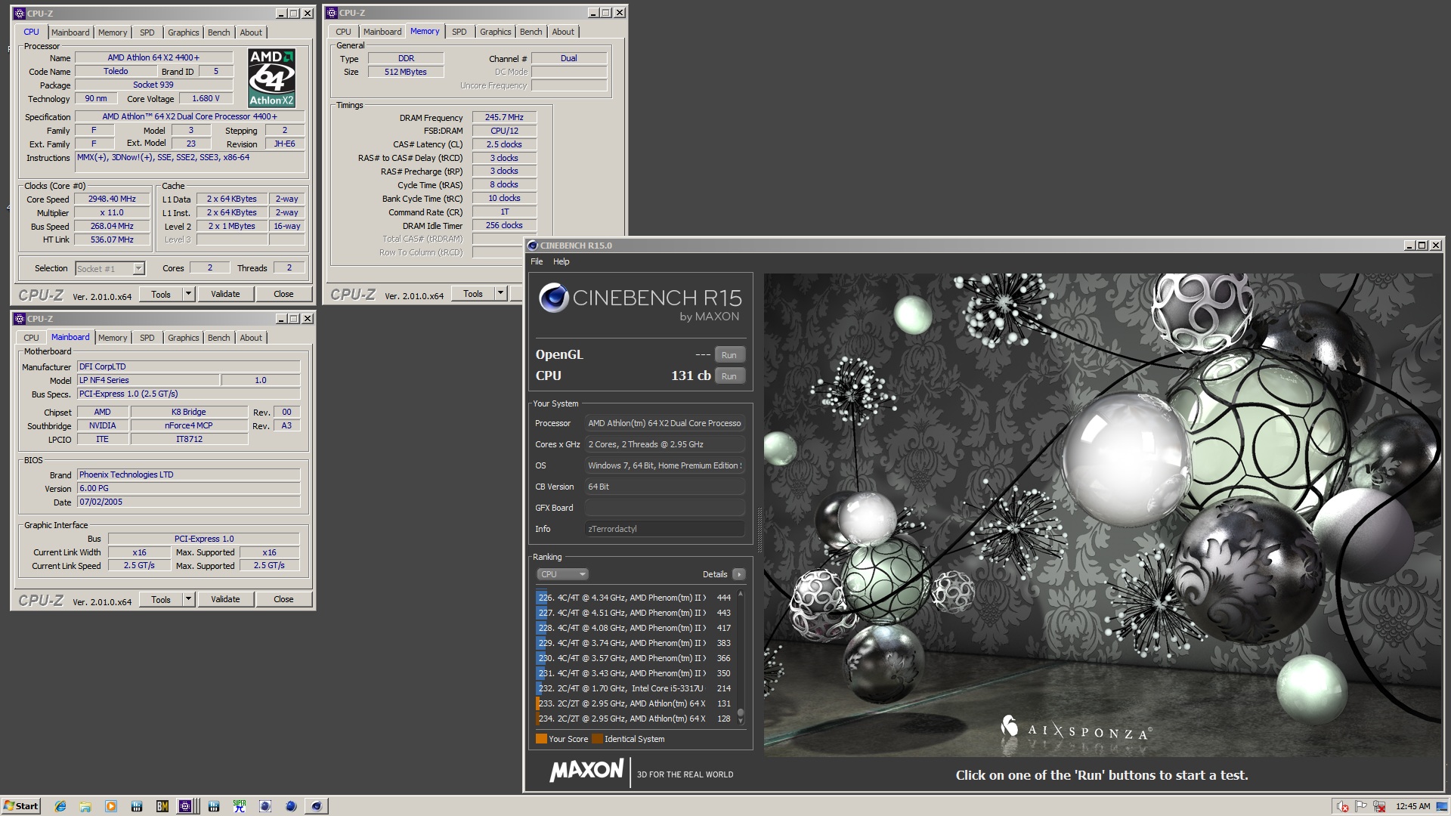Click Close in the CPU-Z Mainboard window

(x=283, y=599)
